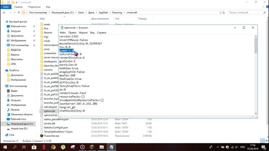Viewport: 269px width, 151px height.
Task: Open the ENG language indicator
Action: click(x=243, y=147)
